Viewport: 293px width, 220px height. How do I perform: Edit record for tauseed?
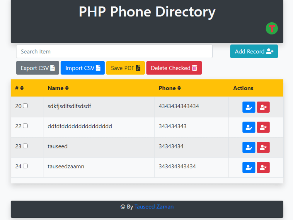click(249, 147)
